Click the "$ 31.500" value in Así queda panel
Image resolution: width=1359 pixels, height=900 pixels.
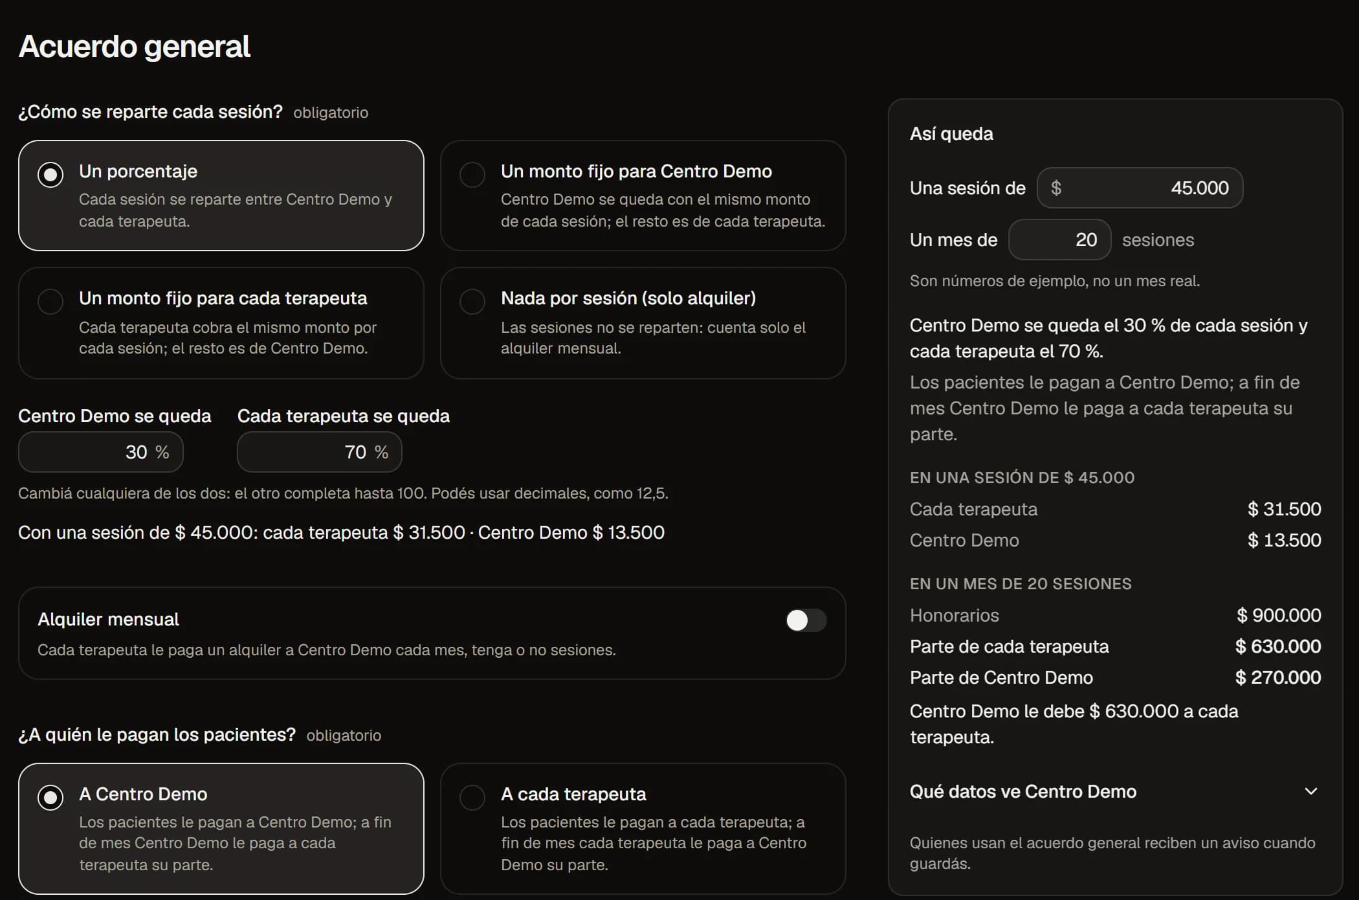coord(1284,509)
